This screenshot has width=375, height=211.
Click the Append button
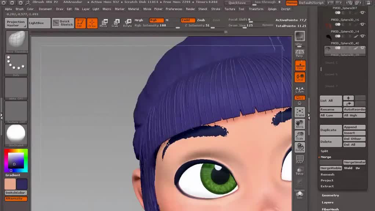tap(354, 127)
